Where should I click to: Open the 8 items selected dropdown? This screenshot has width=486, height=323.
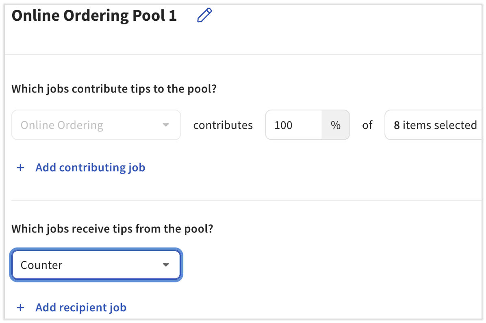pos(434,125)
